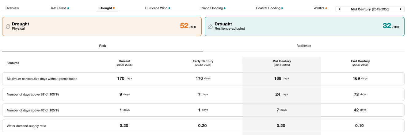Image resolution: width=407 pixels, height=135 pixels.
Task: Go to next time period arrow
Action: [x=401, y=9]
